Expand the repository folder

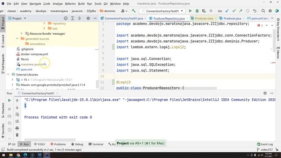(x=44, y=23)
